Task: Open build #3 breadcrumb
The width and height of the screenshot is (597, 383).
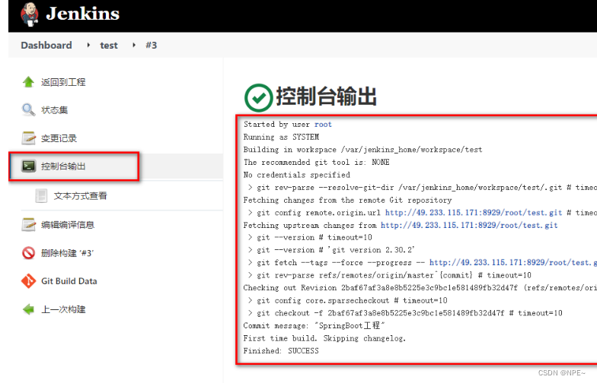Action: click(151, 46)
